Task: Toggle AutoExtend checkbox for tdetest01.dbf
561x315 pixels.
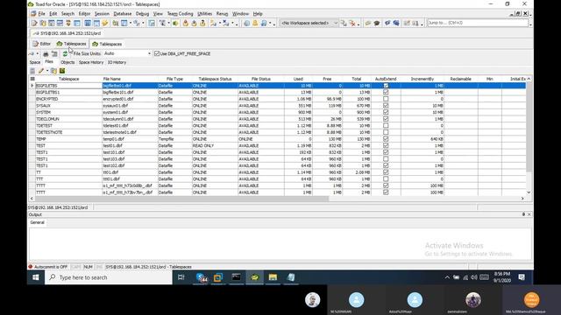Action: [386, 126]
